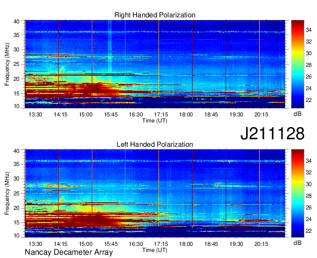Click the 24 dB label on top colorbar
Viewport: 317px width, 258px height.
pyautogui.click(x=309, y=88)
